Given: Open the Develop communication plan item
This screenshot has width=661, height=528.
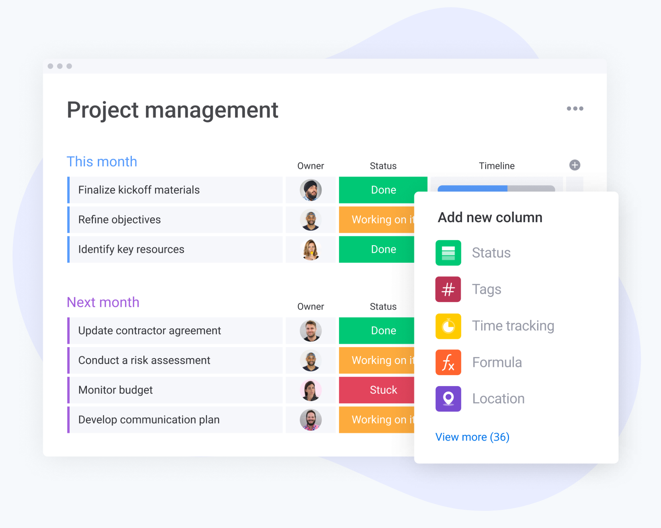Looking at the screenshot, I should pos(175,420).
